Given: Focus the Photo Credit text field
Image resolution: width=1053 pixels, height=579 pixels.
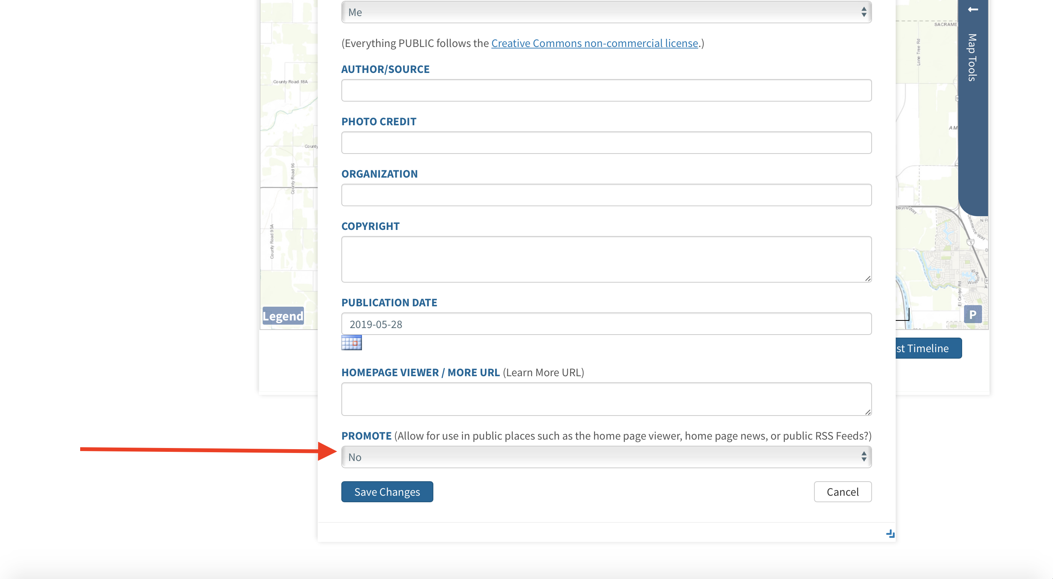Looking at the screenshot, I should (x=606, y=143).
